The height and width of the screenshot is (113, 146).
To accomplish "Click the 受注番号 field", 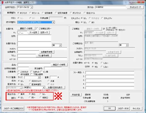I will pyautogui.click(x=53, y=68).
